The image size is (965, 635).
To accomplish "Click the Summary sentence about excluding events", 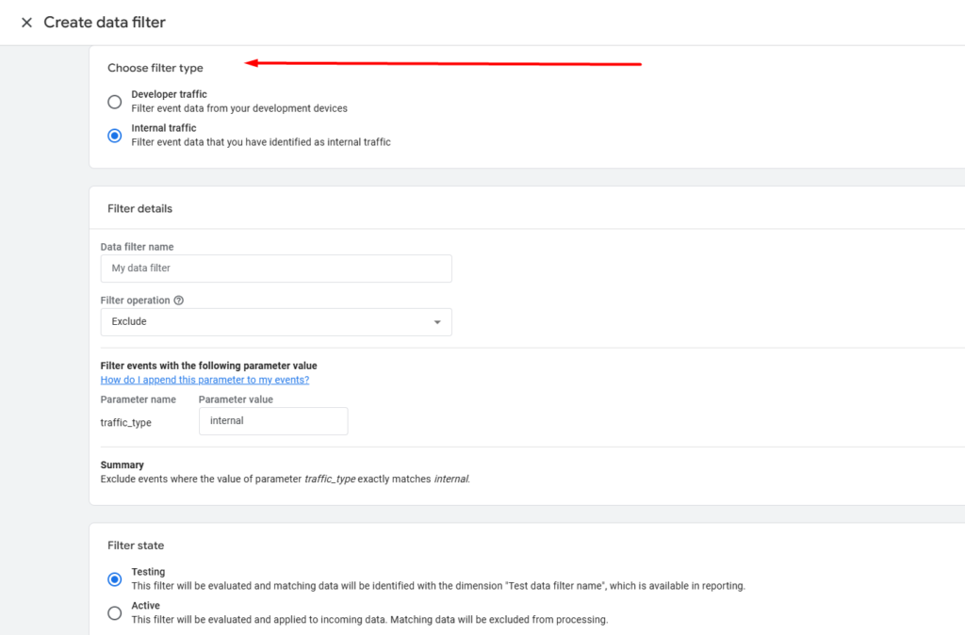I will 285,479.
